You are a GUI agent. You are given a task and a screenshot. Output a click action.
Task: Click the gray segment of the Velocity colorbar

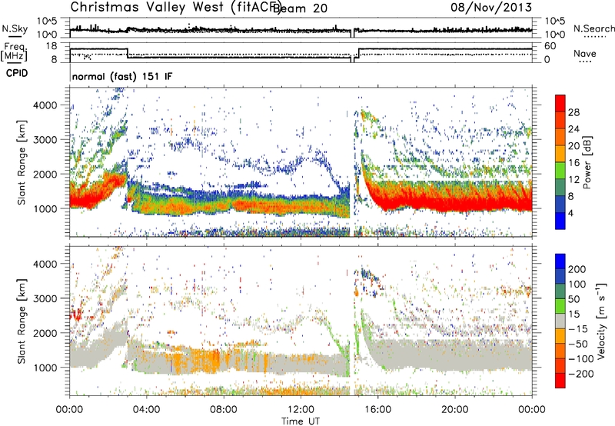[x=560, y=321]
